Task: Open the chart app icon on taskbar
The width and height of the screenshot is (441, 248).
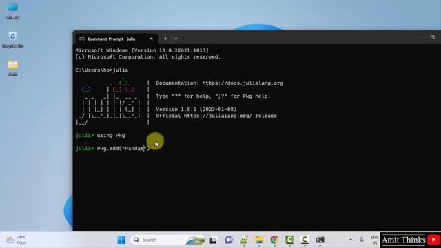Action: pos(244,240)
